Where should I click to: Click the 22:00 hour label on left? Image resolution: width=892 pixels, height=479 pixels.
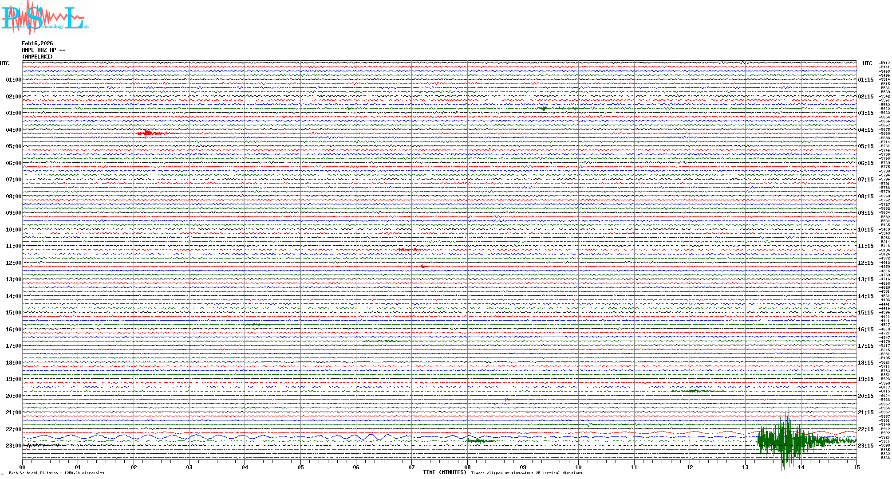point(13,429)
